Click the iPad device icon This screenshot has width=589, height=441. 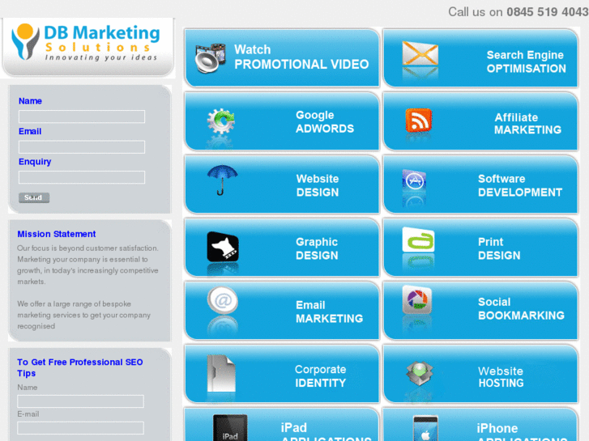[x=230, y=428]
